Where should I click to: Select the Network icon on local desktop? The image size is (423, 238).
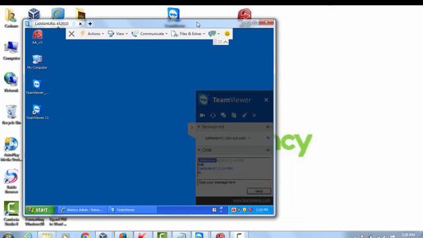11,82
